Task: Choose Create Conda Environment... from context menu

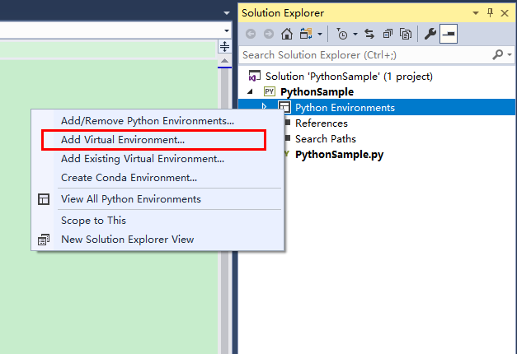Action: tap(129, 178)
